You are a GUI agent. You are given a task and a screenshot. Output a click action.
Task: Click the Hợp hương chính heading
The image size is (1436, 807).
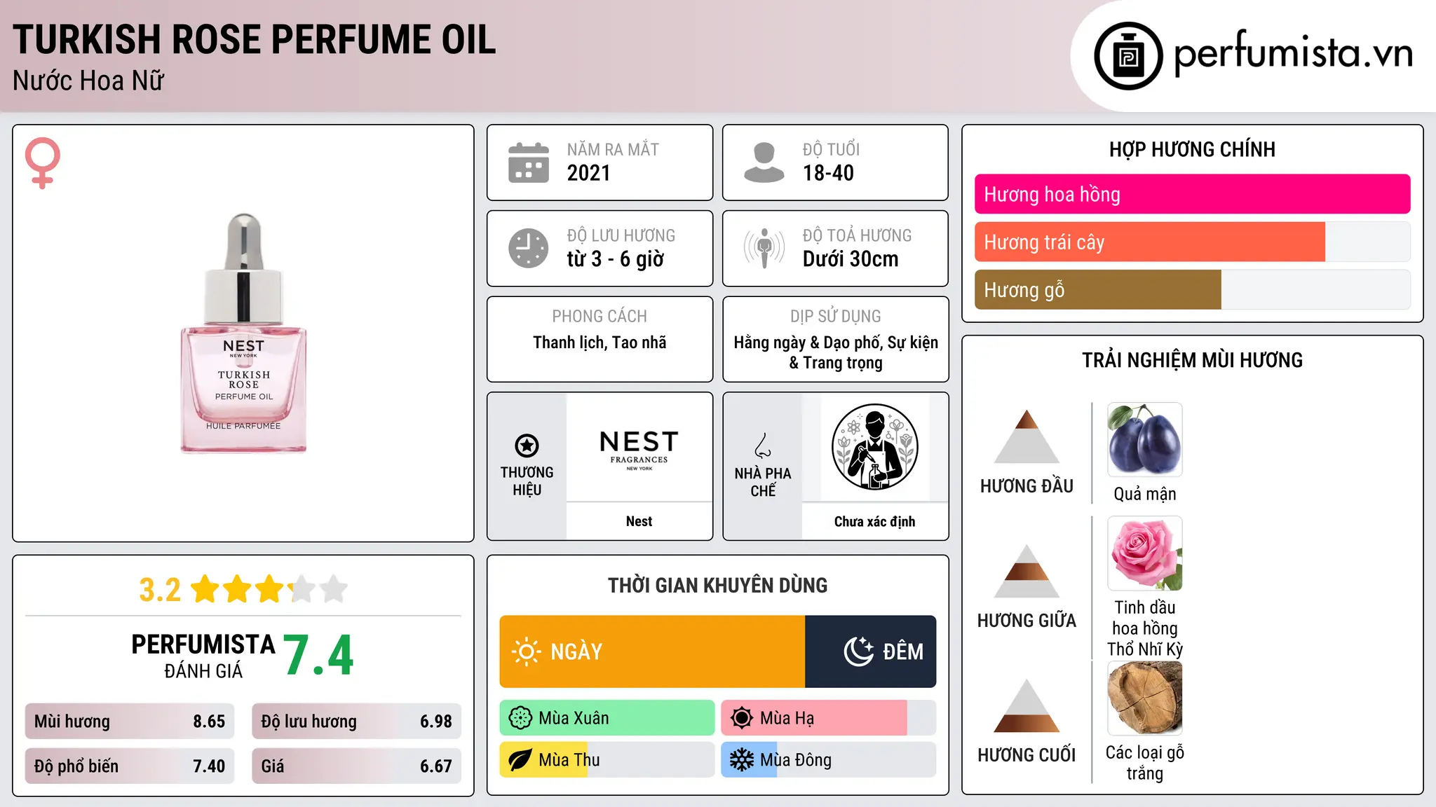[x=1193, y=149]
